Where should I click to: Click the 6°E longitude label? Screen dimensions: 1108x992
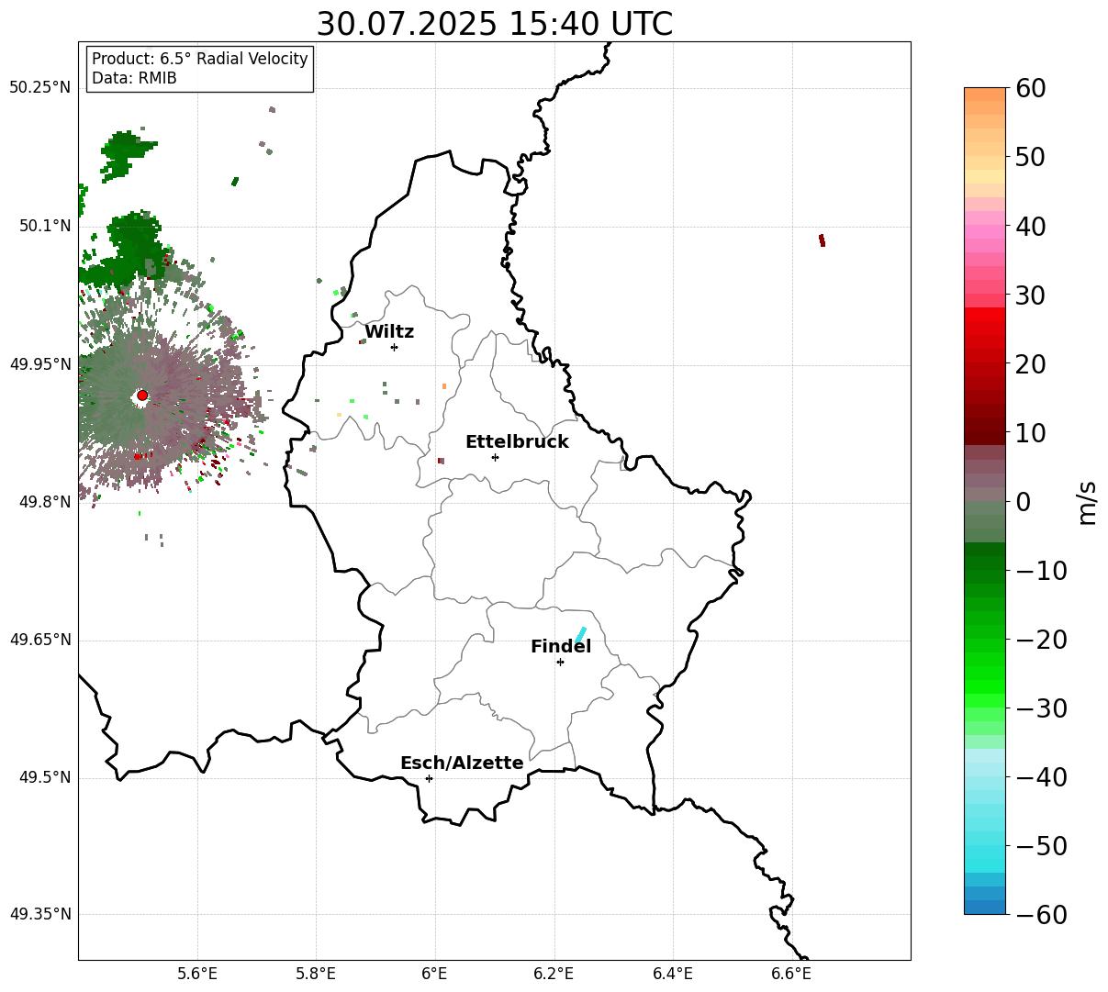coord(435,973)
